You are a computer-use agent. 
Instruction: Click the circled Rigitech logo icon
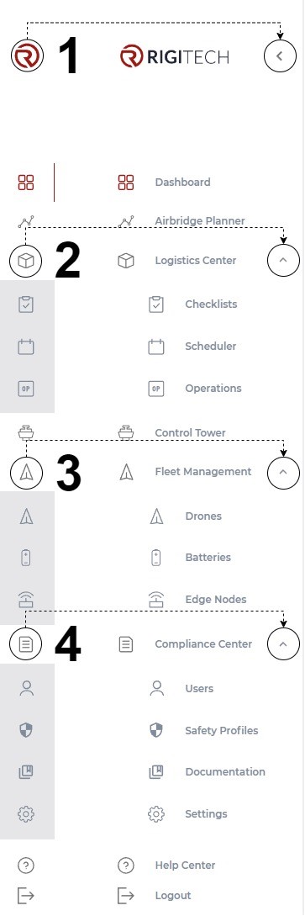27,56
